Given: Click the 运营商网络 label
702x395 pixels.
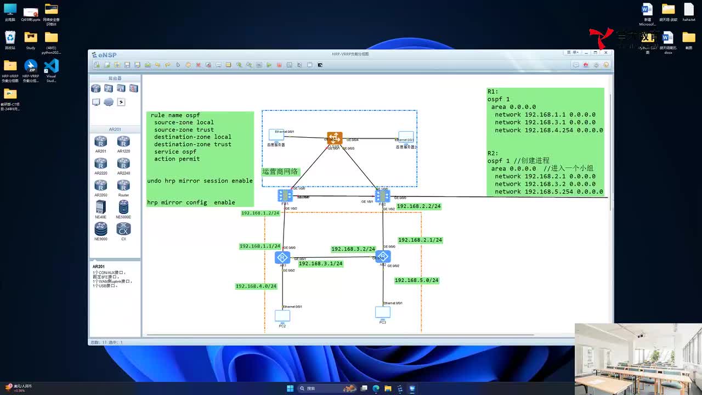Looking at the screenshot, I should click(280, 172).
